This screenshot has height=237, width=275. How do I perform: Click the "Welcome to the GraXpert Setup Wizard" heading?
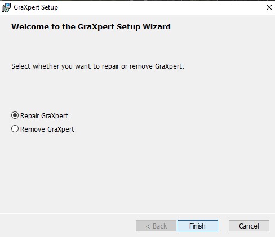click(91, 27)
